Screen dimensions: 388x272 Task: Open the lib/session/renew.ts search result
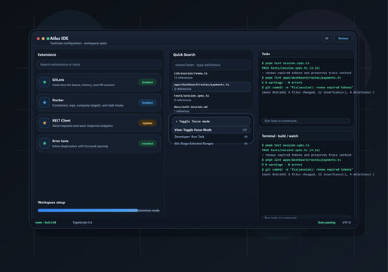[211, 76]
